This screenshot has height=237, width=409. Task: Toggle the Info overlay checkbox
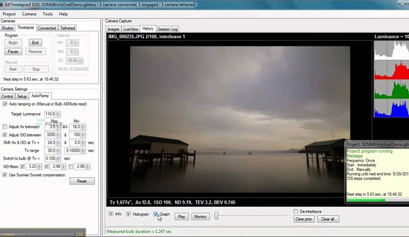click(111, 214)
